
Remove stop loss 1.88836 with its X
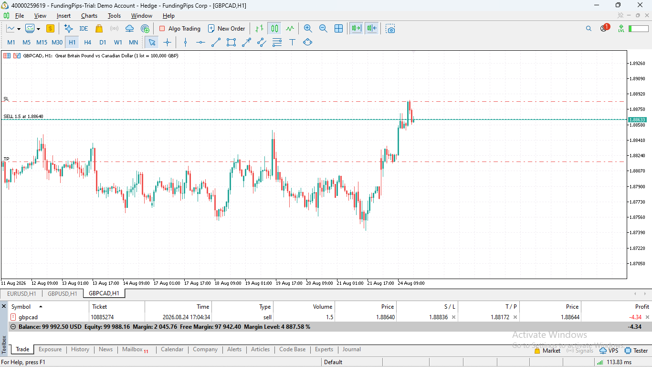click(x=453, y=317)
